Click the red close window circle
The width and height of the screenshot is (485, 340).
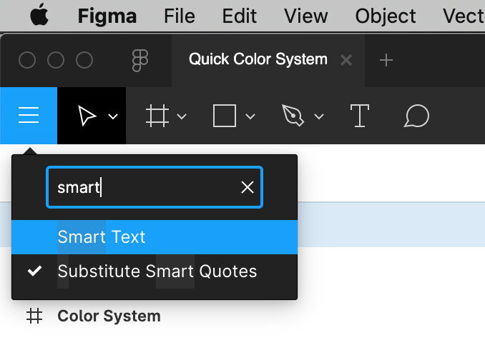[x=27, y=60]
